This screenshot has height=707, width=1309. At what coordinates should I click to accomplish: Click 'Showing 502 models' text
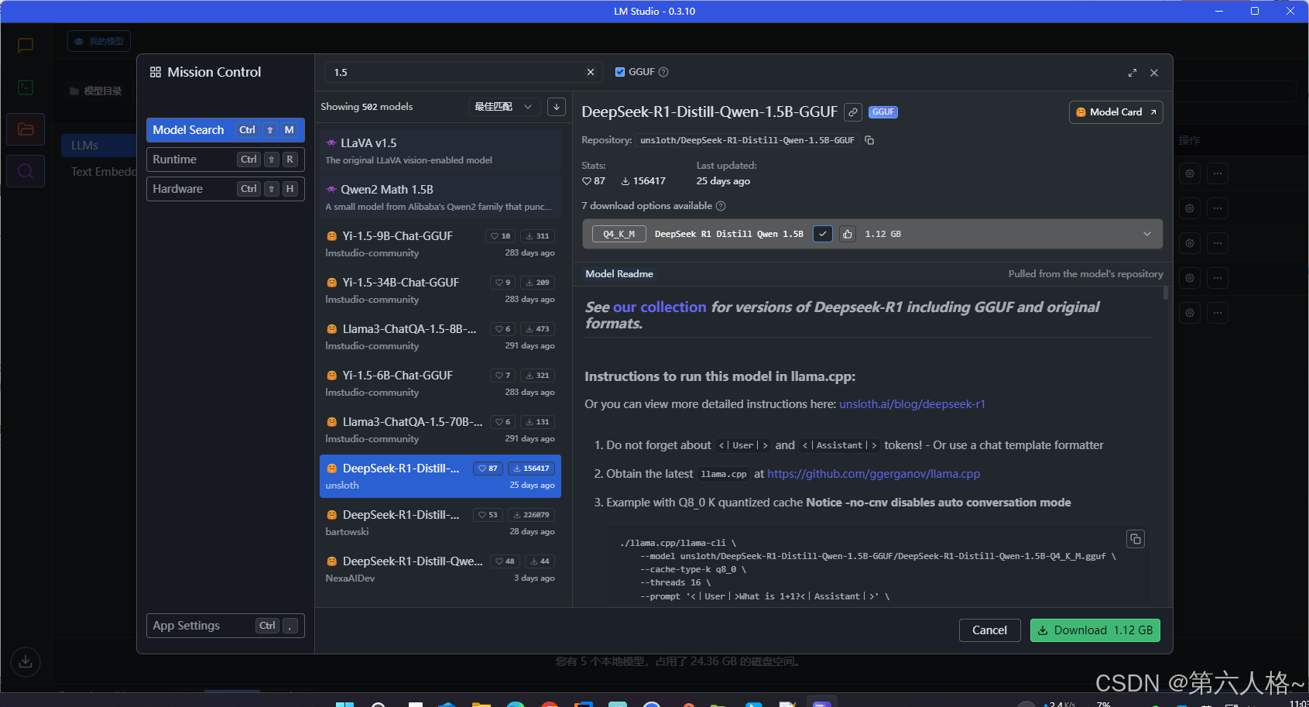tap(367, 107)
